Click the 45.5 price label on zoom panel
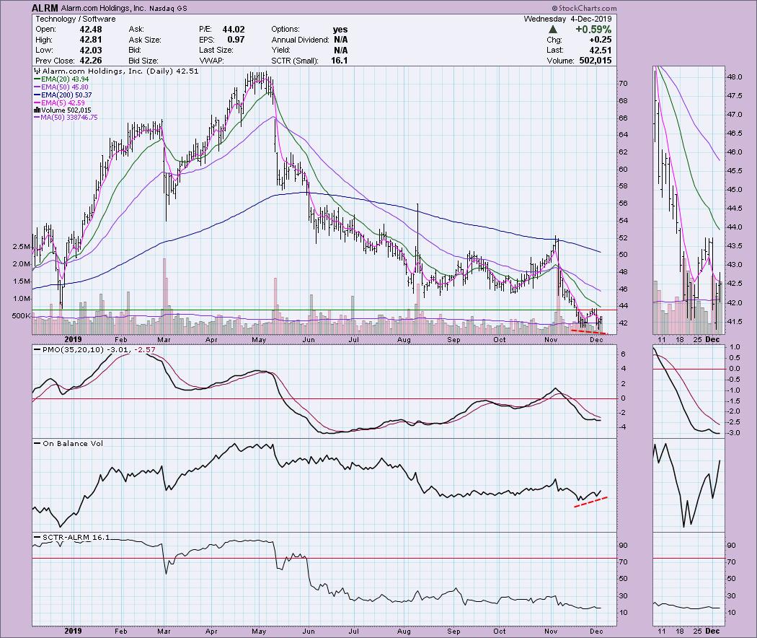Viewport: 757px width, 638px height. click(735, 170)
